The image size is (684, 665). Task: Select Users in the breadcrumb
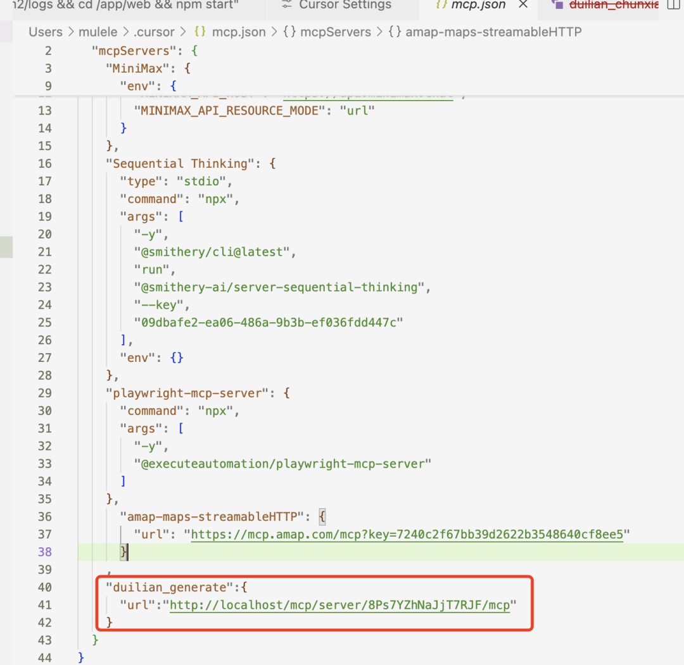point(46,32)
